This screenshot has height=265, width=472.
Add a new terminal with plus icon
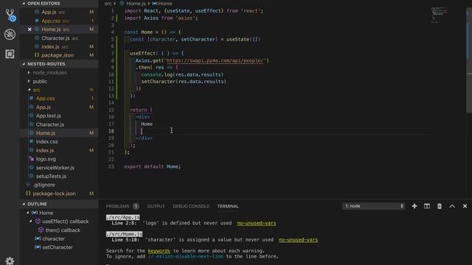click(414, 206)
